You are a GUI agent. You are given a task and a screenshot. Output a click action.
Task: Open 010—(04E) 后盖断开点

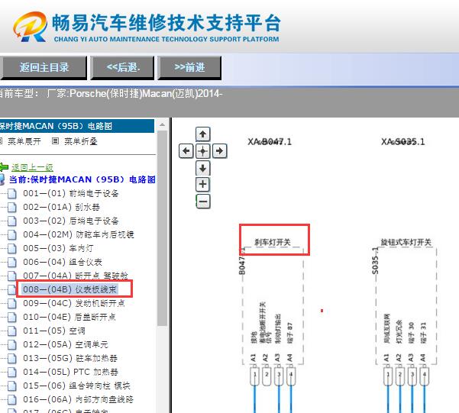(69, 318)
